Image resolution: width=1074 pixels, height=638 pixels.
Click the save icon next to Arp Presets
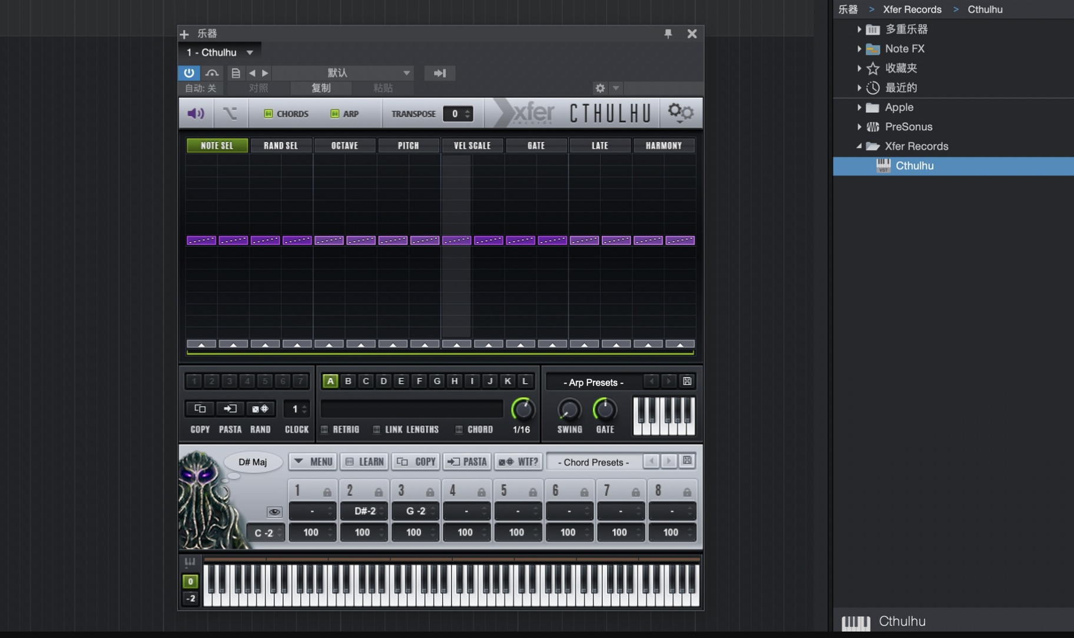(687, 381)
